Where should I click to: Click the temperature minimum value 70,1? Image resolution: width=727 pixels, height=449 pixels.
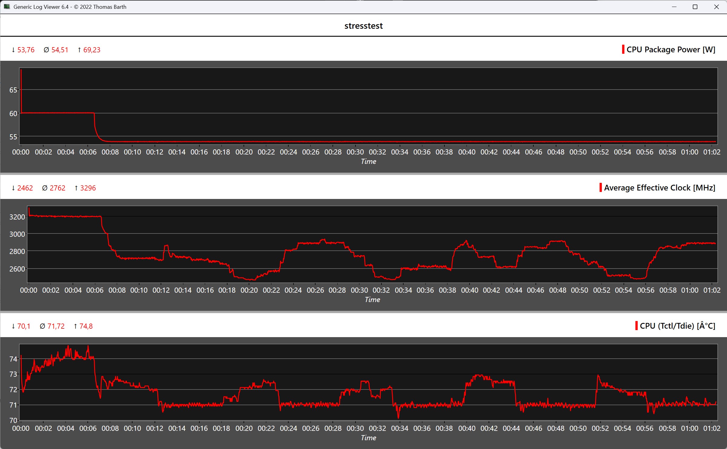(x=24, y=326)
